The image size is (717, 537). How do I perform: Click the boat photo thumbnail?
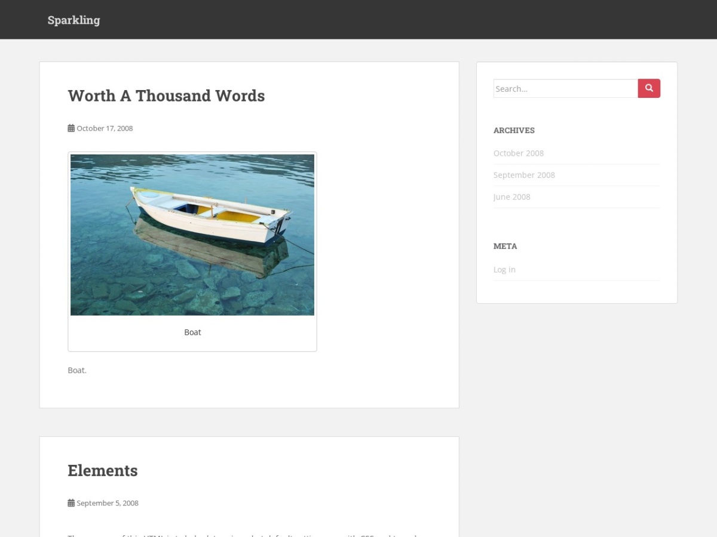[x=192, y=234]
